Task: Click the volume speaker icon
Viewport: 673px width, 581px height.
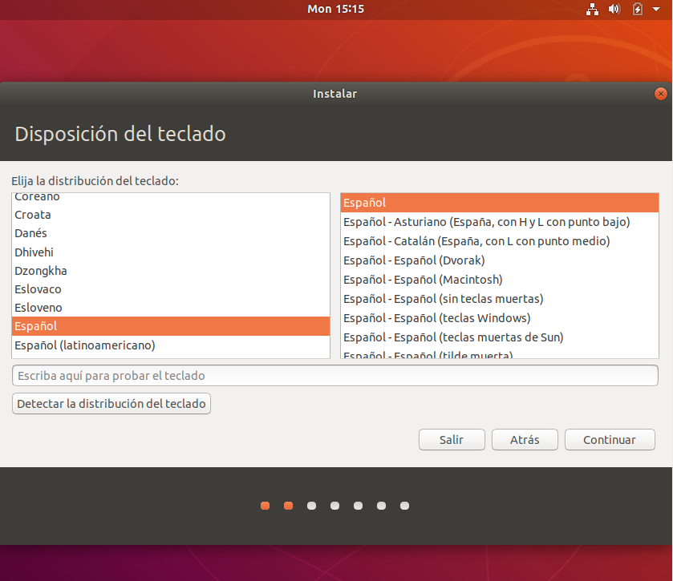Action: [614, 9]
